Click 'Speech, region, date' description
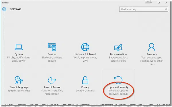 pyautogui.click(x=19, y=90)
